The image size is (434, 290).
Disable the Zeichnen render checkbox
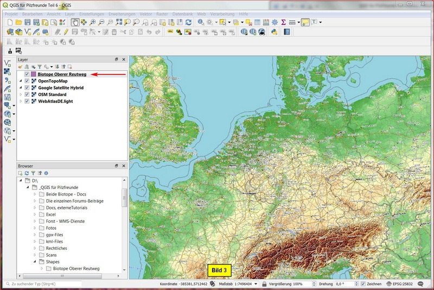click(363, 284)
